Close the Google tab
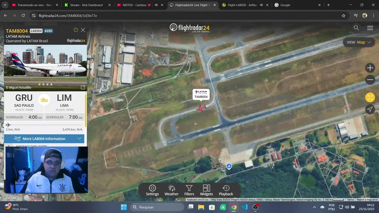This screenshot has width=379, height=213. 319,5
